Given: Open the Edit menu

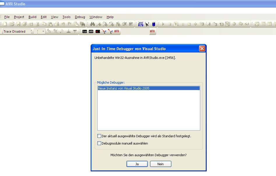Looking at the screenshot, I should pyautogui.click(x=43, y=17).
